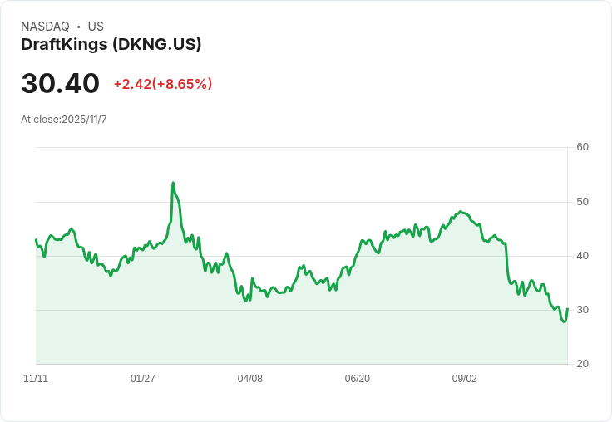Select the 40 y-axis price label

pyautogui.click(x=582, y=256)
